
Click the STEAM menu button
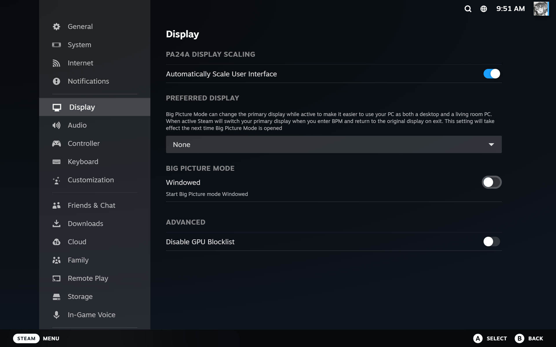pyautogui.click(x=26, y=338)
